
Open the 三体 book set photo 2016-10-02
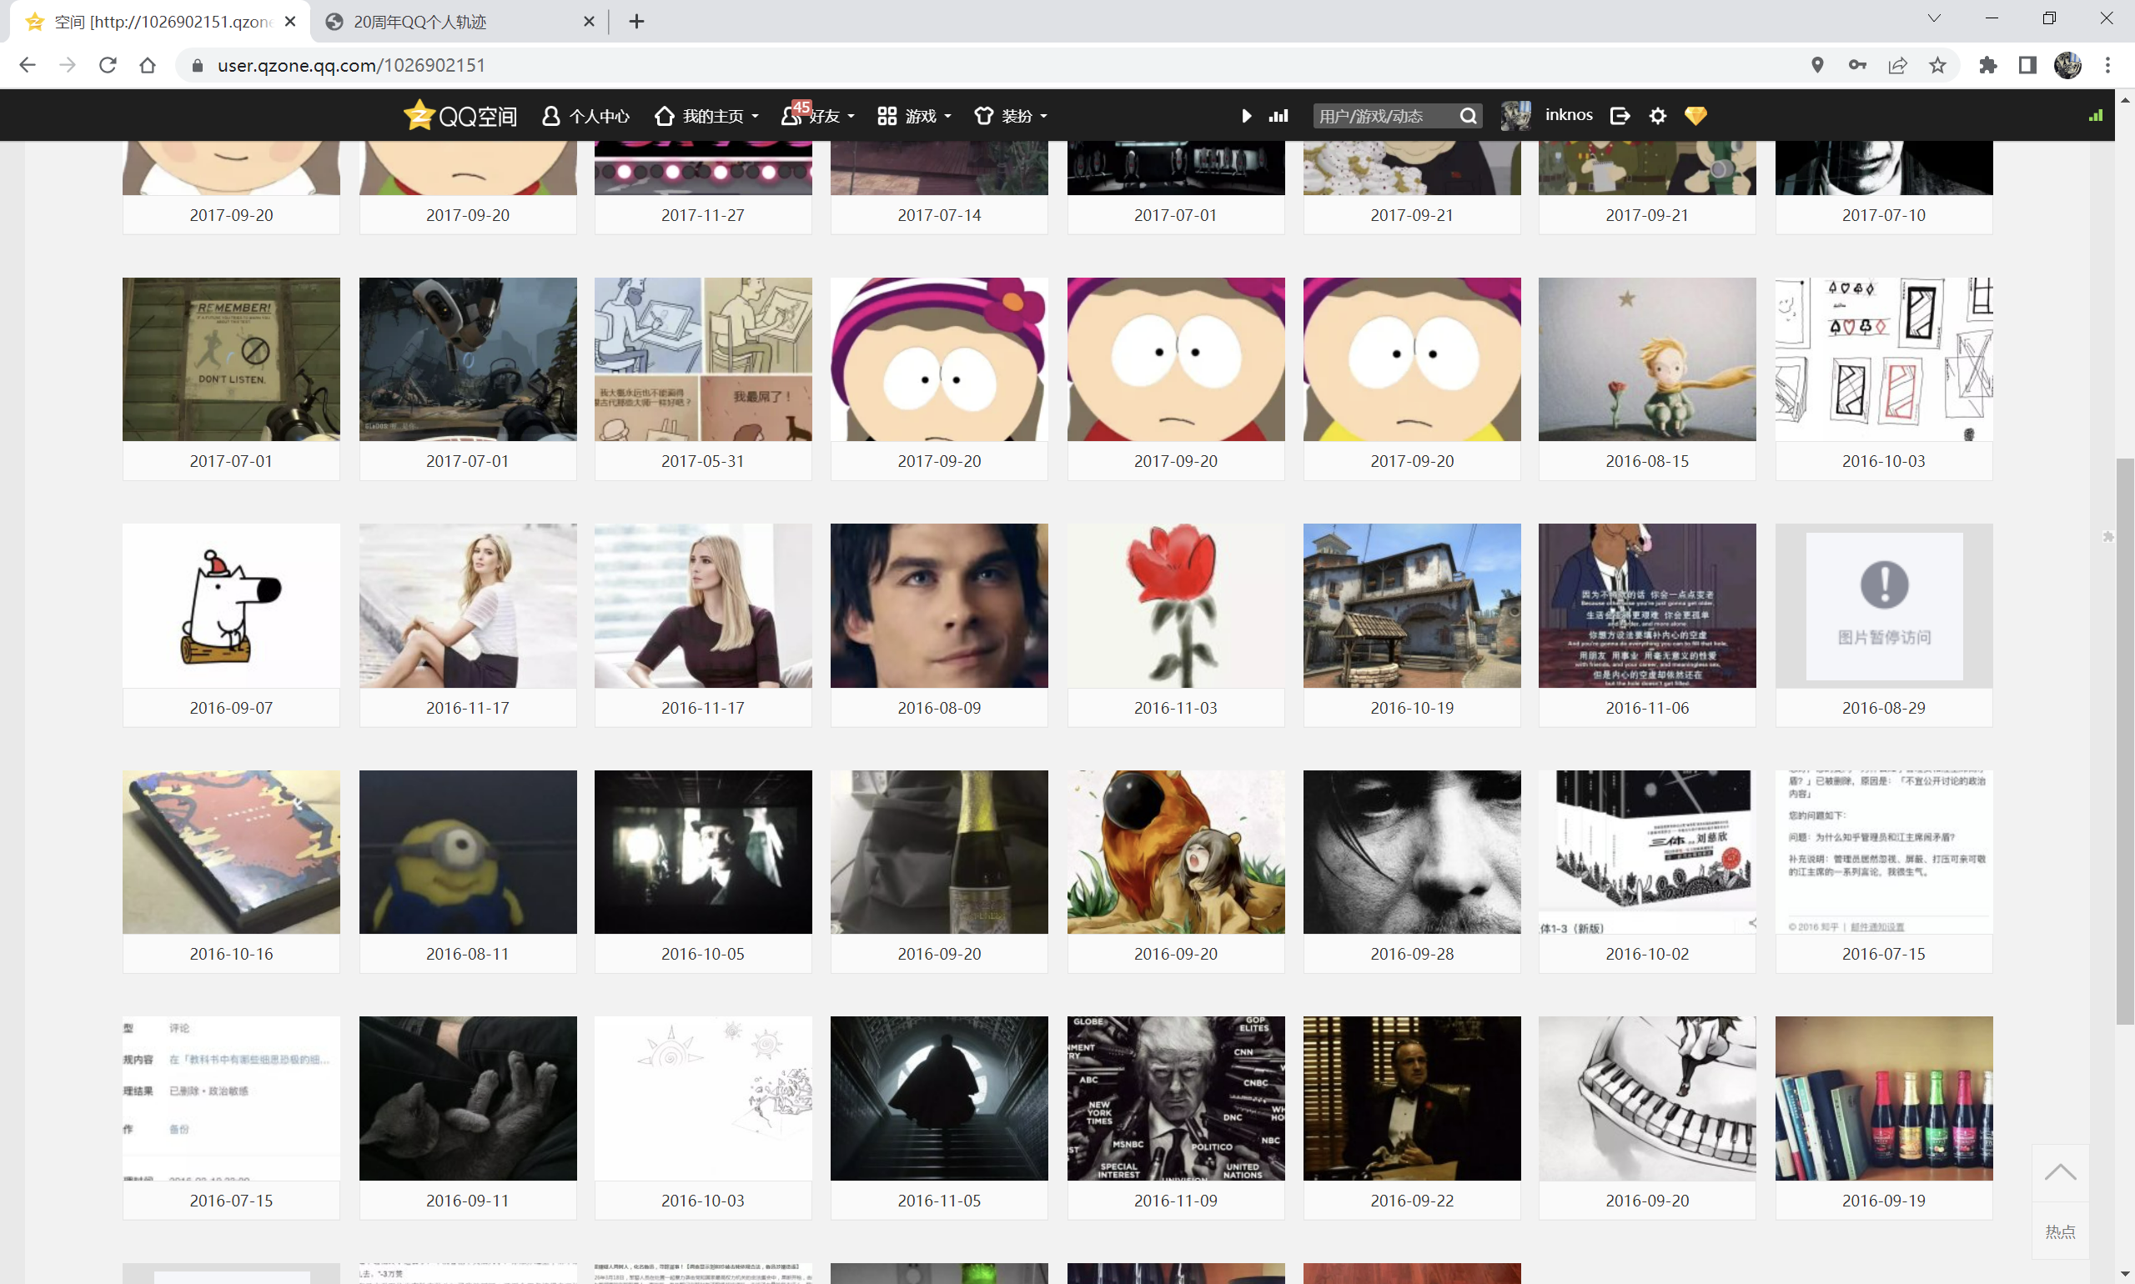pyautogui.click(x=1647, y=851)
